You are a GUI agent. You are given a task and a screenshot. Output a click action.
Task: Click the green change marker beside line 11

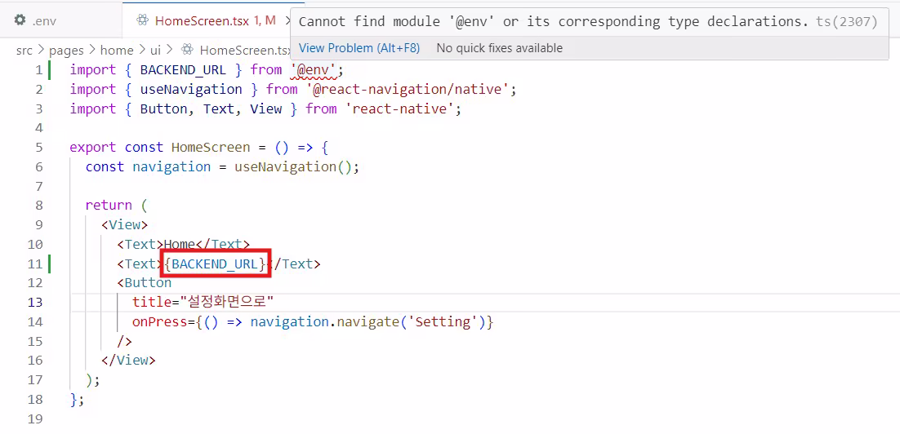click(x=50, y=263)
